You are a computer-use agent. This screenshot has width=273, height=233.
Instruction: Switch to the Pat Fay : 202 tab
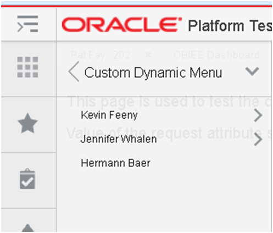click(101, 55)
